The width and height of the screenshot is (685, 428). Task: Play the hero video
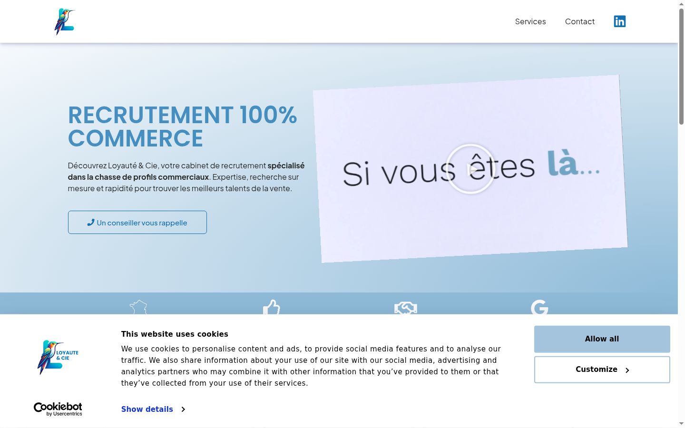tap(470, 169)
